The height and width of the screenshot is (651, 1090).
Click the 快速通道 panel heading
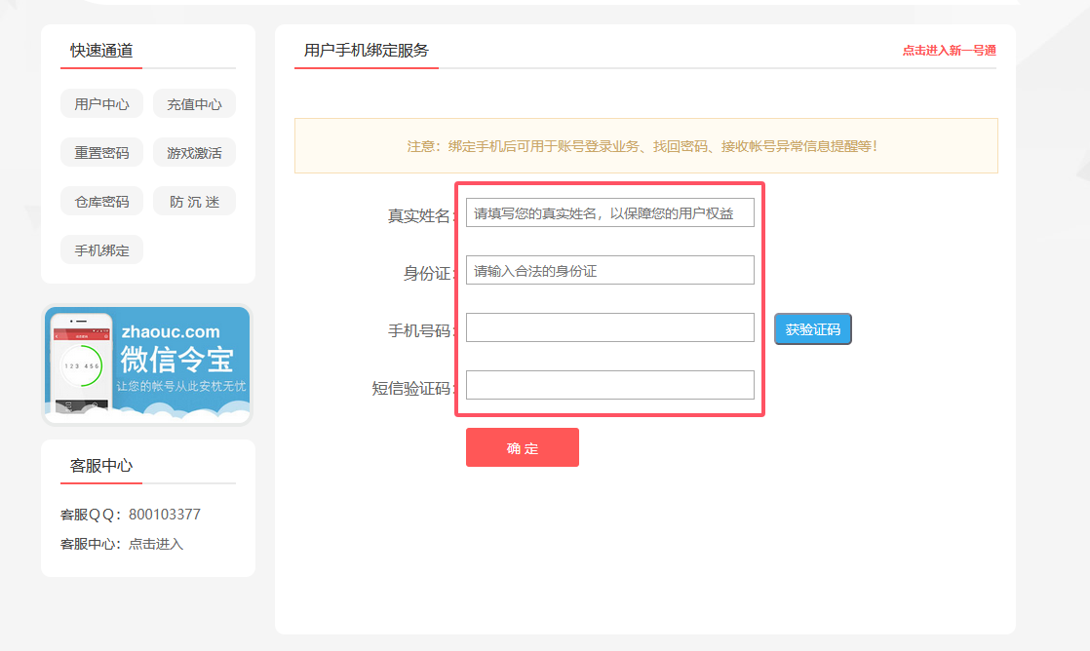[101, 51]
